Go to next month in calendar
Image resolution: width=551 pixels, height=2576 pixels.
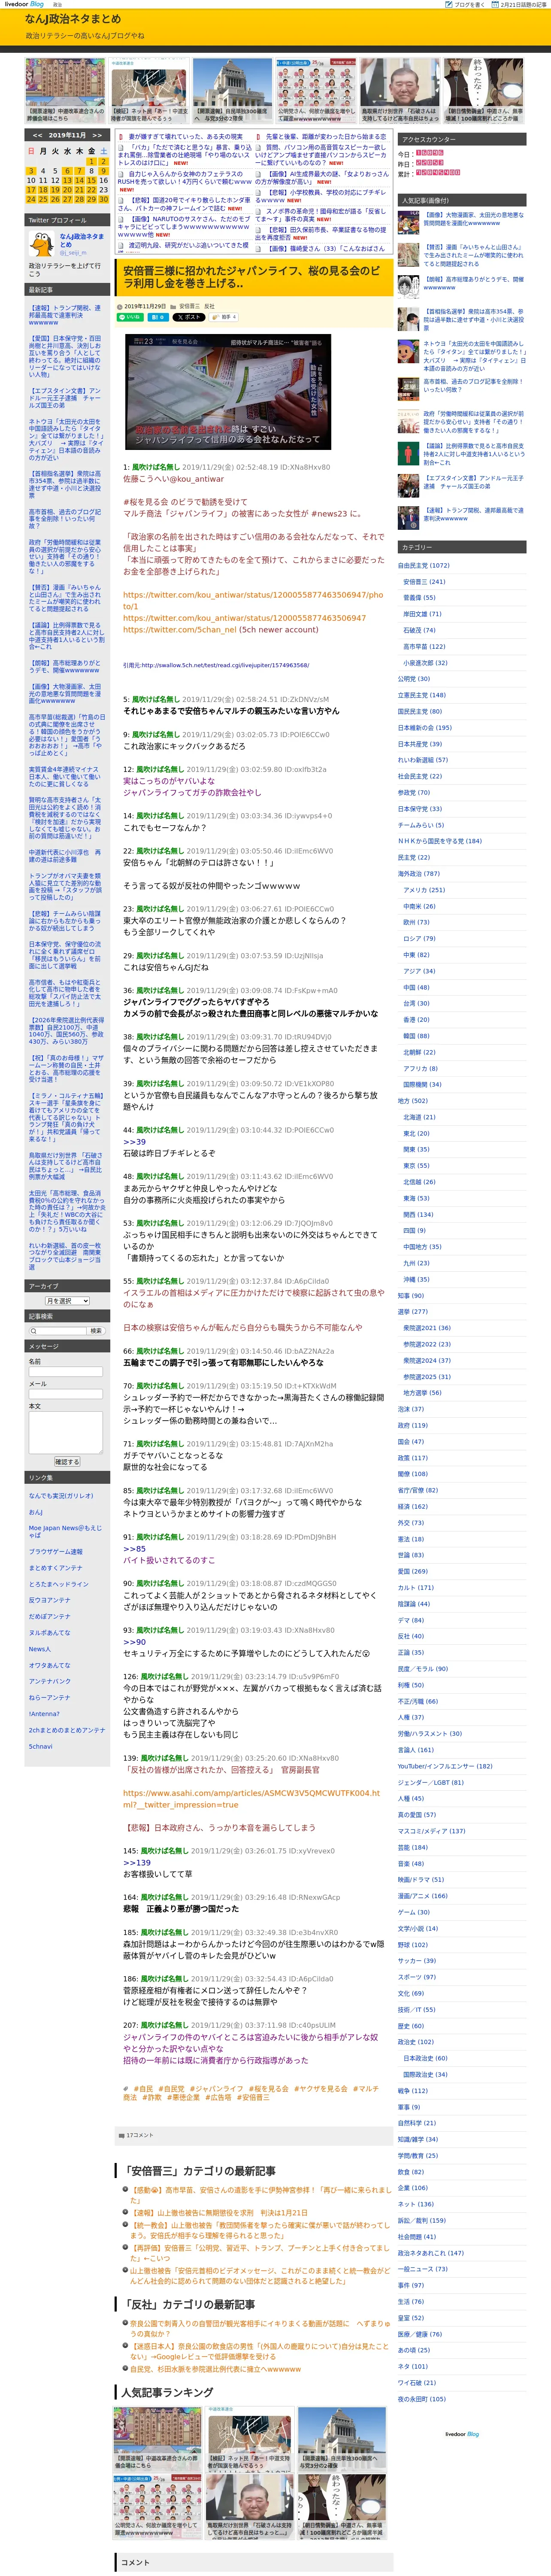(97, 135)
